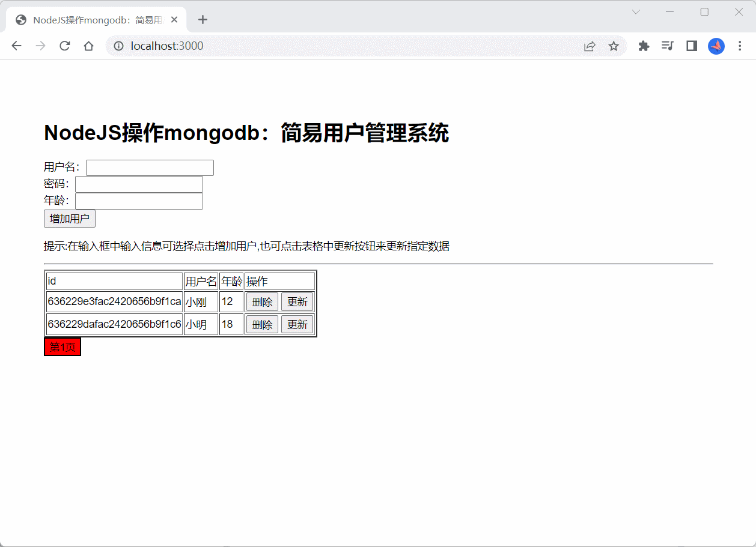The image size is (756, 547).
Task: Go to the browser home page
Action: [88, 46]
